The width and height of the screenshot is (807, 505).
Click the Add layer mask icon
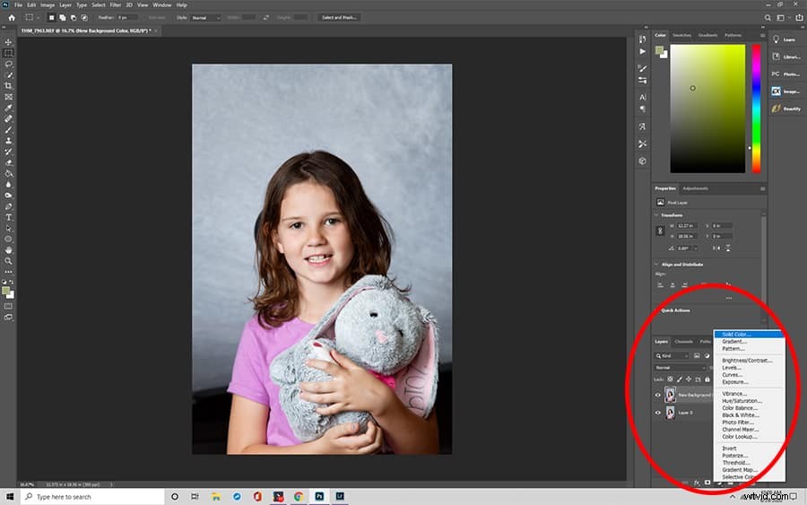click(x=707, y=483)
